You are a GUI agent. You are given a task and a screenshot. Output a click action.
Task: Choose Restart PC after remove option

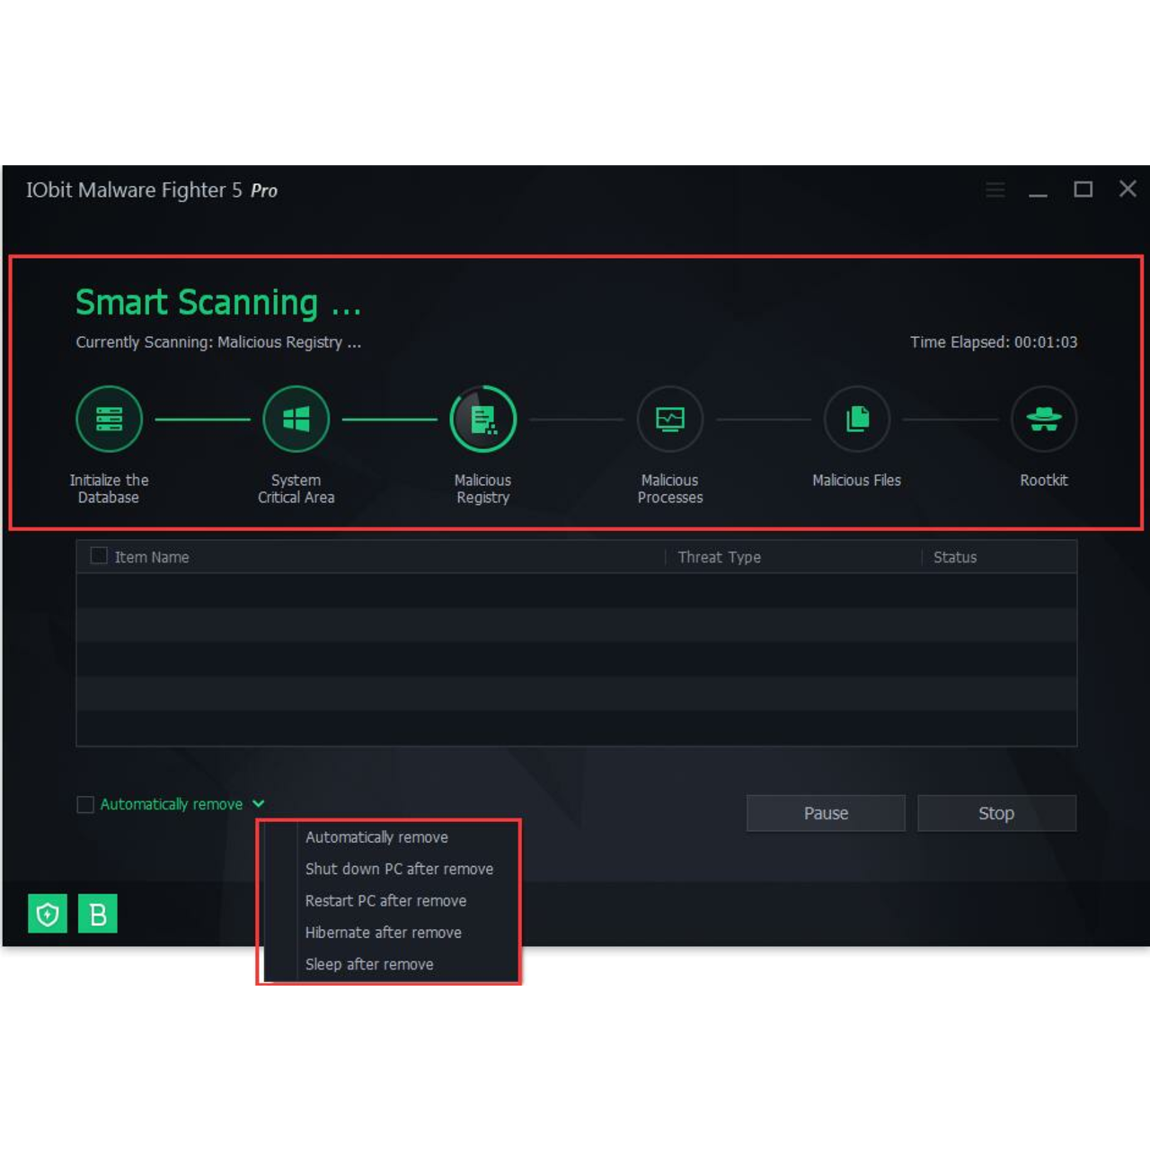385,900
